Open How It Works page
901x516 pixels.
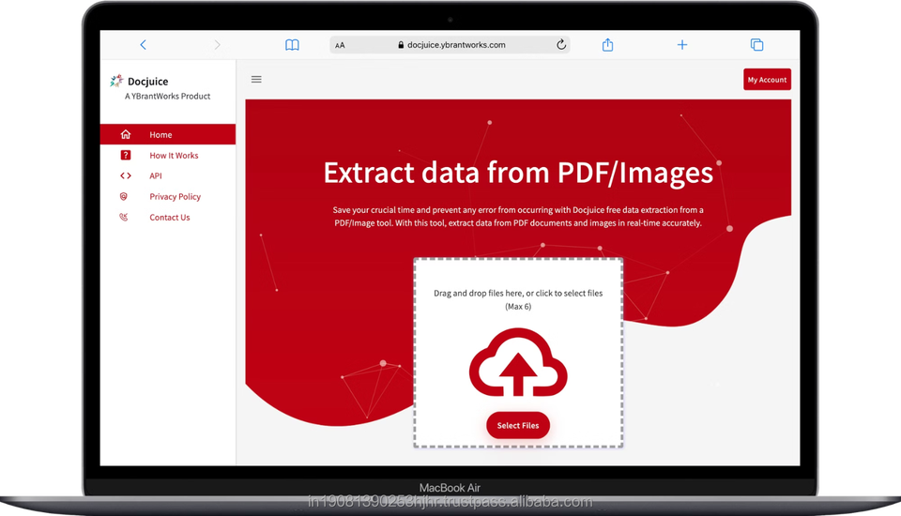pos(174,155)
